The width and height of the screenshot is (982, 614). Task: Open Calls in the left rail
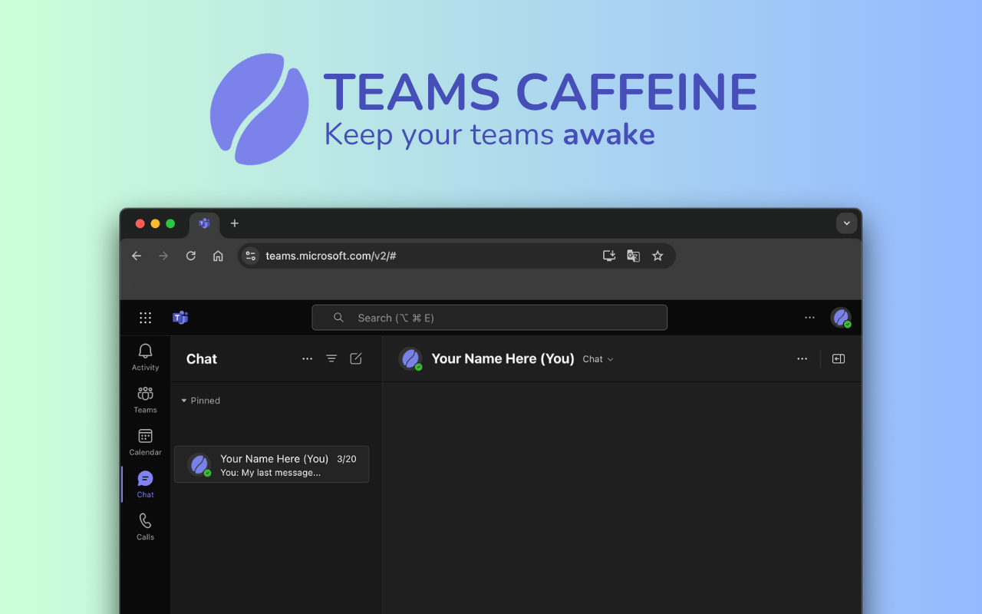pyautogui.click(x=145, y=526)
